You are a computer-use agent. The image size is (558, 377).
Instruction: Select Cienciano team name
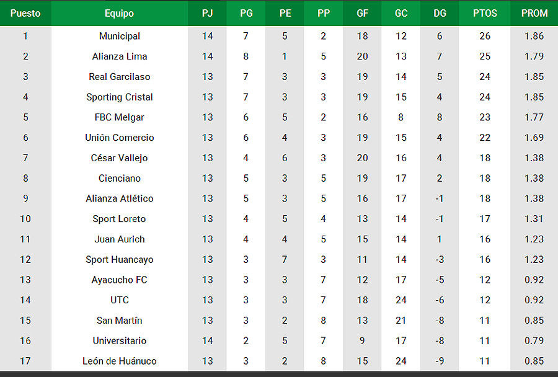point(120,179)
